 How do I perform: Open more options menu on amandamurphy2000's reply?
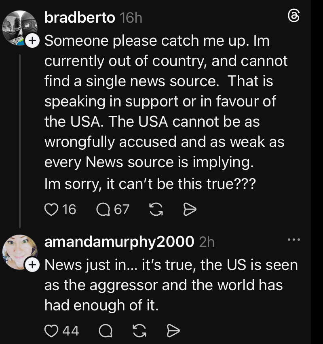[294, 240]
